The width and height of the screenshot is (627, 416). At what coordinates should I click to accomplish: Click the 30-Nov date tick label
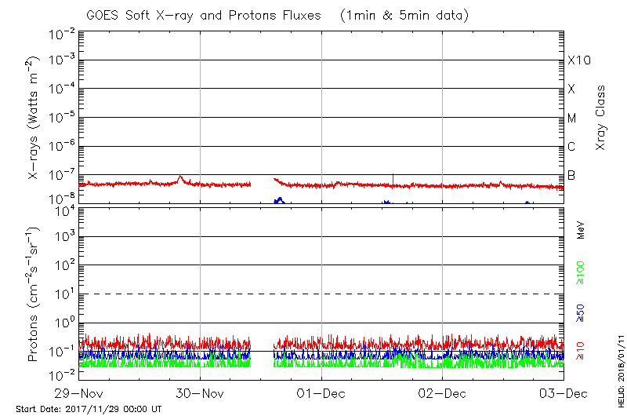(x=201, y=392)
